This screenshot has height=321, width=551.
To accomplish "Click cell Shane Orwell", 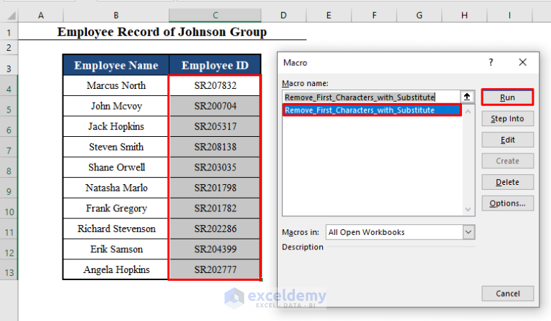I will point(116,168).
